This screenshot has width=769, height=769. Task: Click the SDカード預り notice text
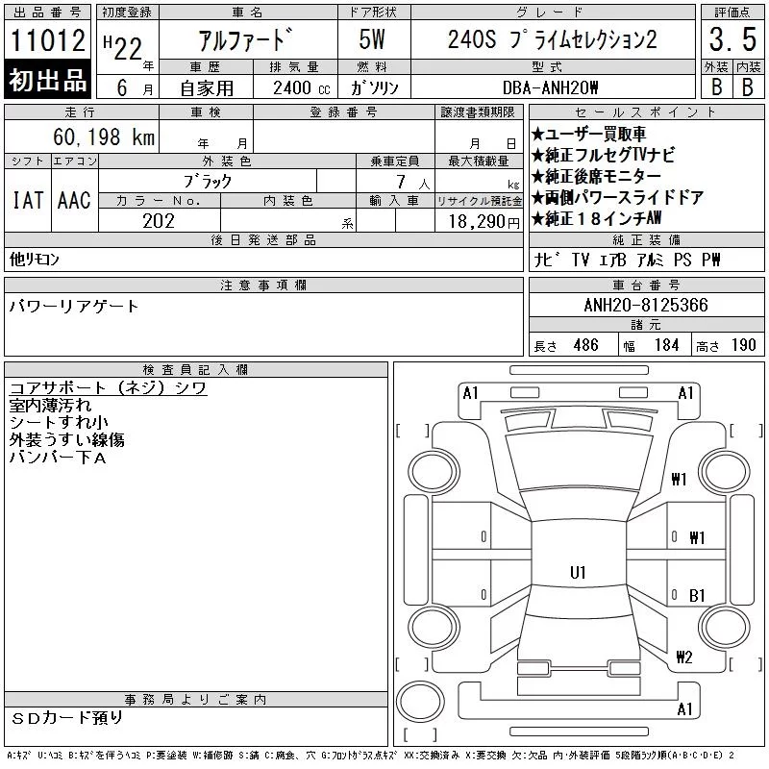(x=67, y=717)
